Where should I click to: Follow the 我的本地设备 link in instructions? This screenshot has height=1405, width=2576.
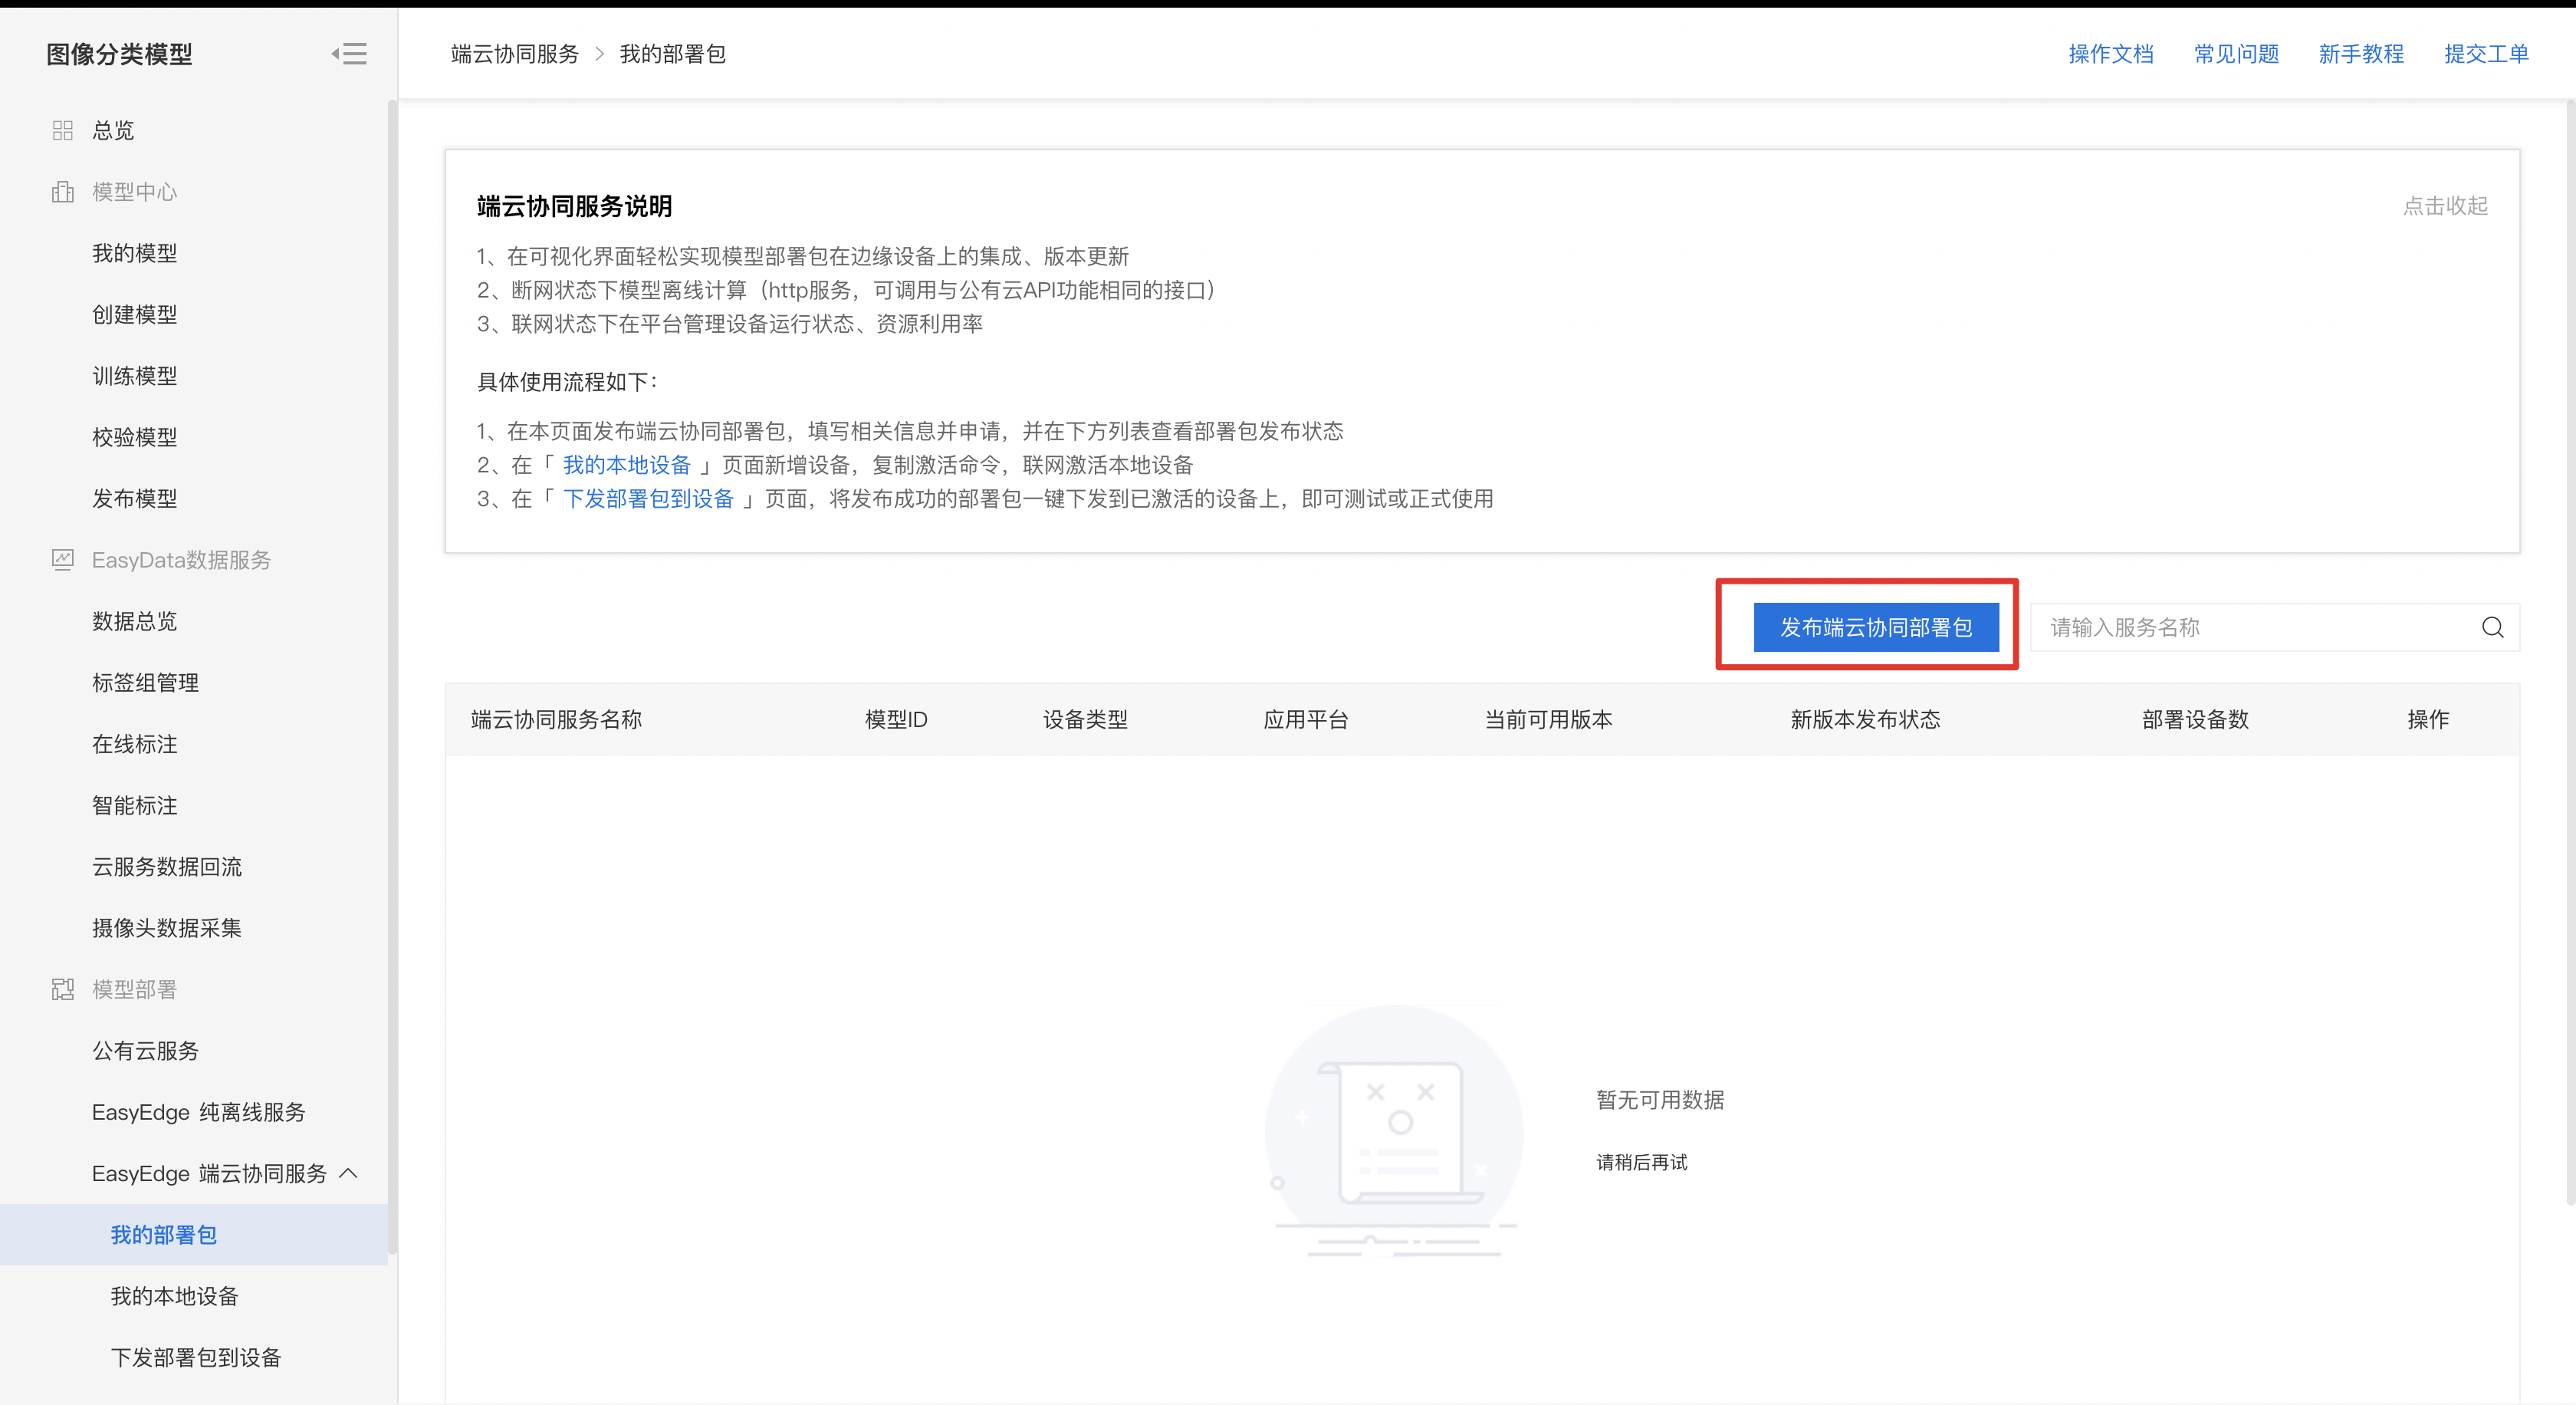[x=627, y=465]
